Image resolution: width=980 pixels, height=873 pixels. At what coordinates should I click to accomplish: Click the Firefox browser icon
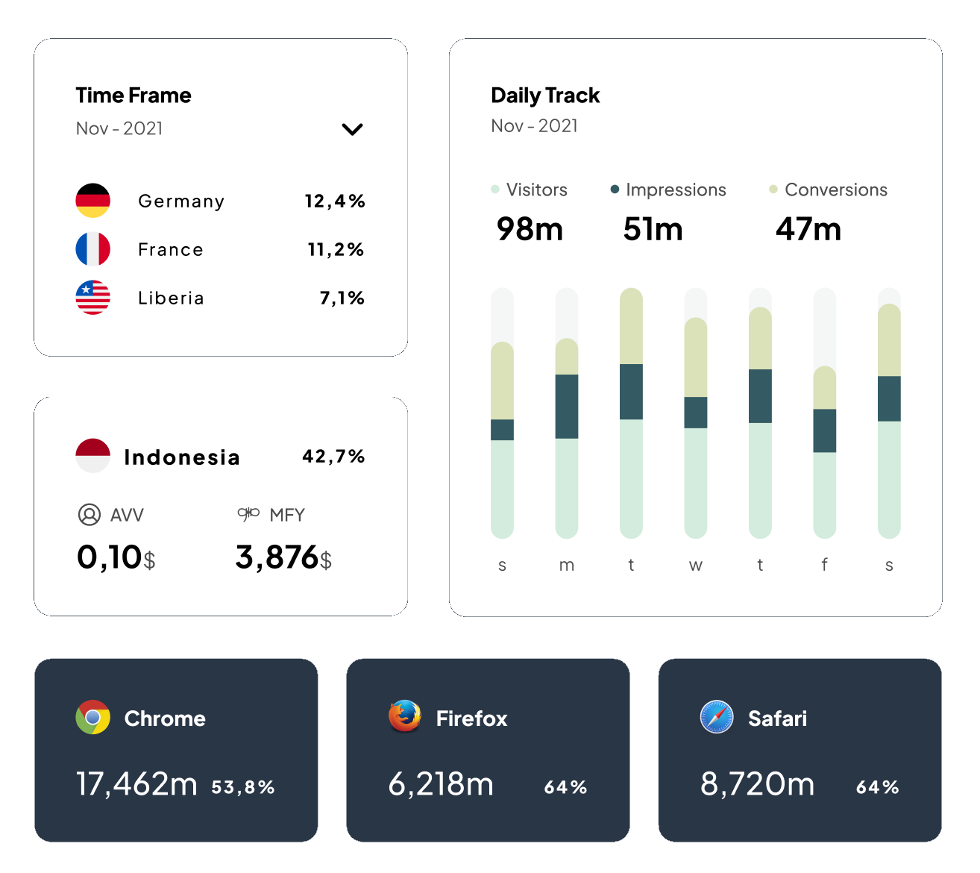pos(405,717)
